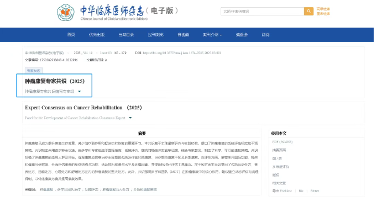The height and width of the screenshot is (201, 377).
Task: Click the journal name breadcrumb link
Action: [x=44, y=53]
